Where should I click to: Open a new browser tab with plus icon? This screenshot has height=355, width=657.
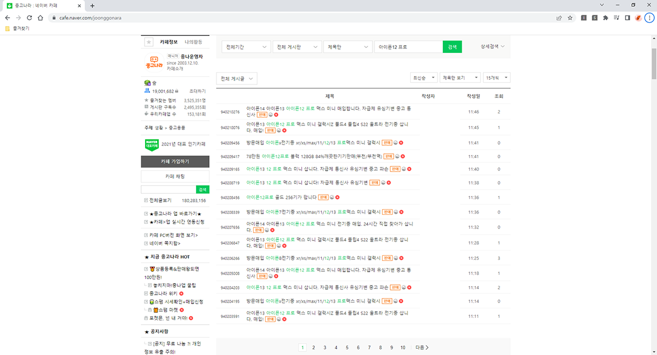92,6
